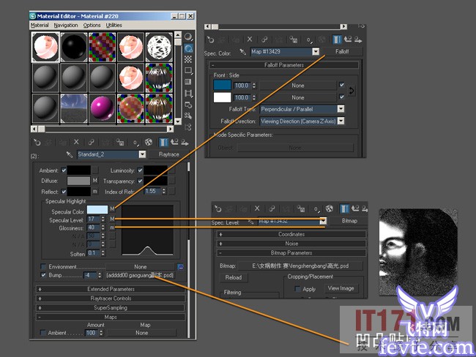This screenshot has width=476, height=357.
Task: Click the Sample Type icon in side toolbar
Action: point(188,37)
